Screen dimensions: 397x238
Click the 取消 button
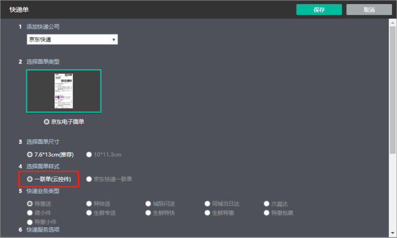369,10
